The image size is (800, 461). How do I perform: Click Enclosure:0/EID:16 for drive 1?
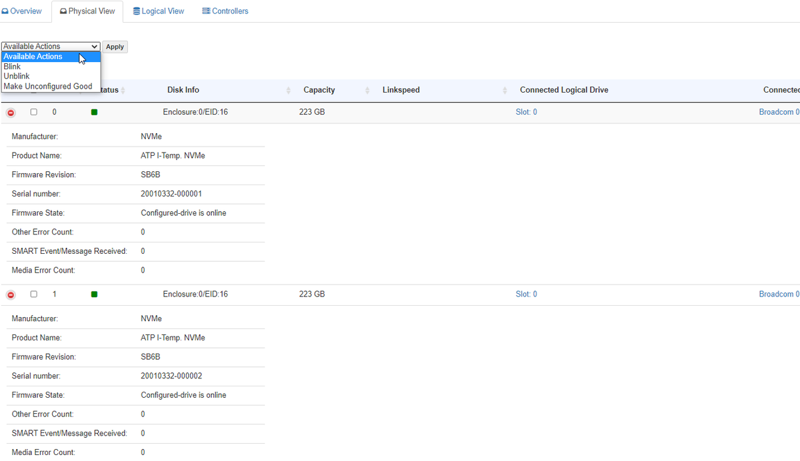click(x=195, y=294)
